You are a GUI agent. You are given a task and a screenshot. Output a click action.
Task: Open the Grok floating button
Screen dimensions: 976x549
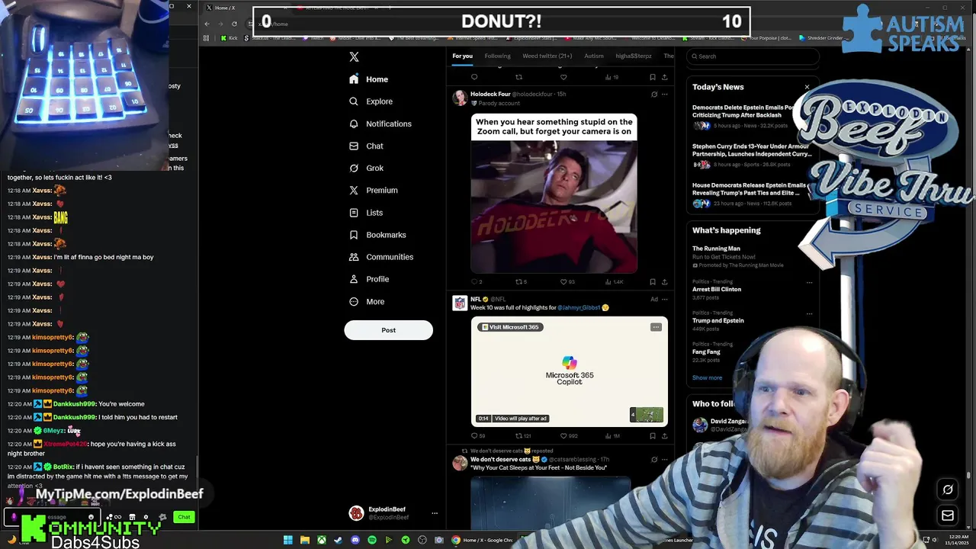(948, 490)
